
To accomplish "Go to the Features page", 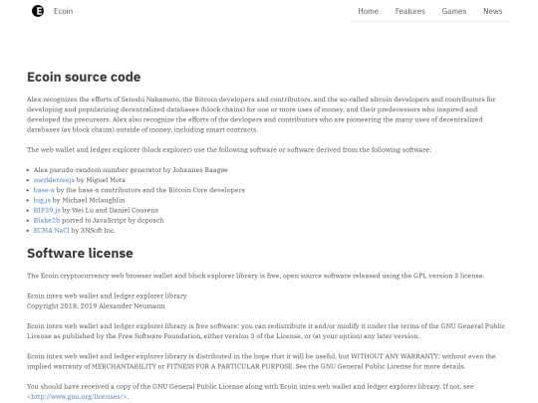I will tap(410, 11).
